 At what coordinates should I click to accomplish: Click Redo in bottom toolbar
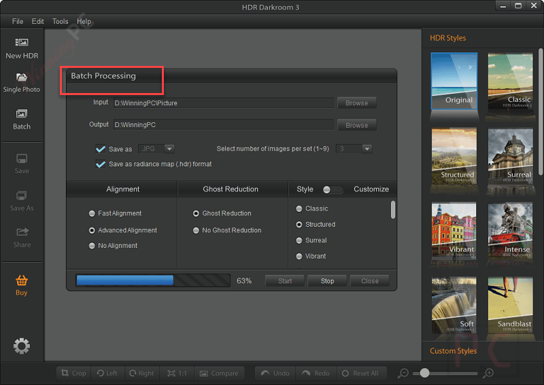point(316,373)
